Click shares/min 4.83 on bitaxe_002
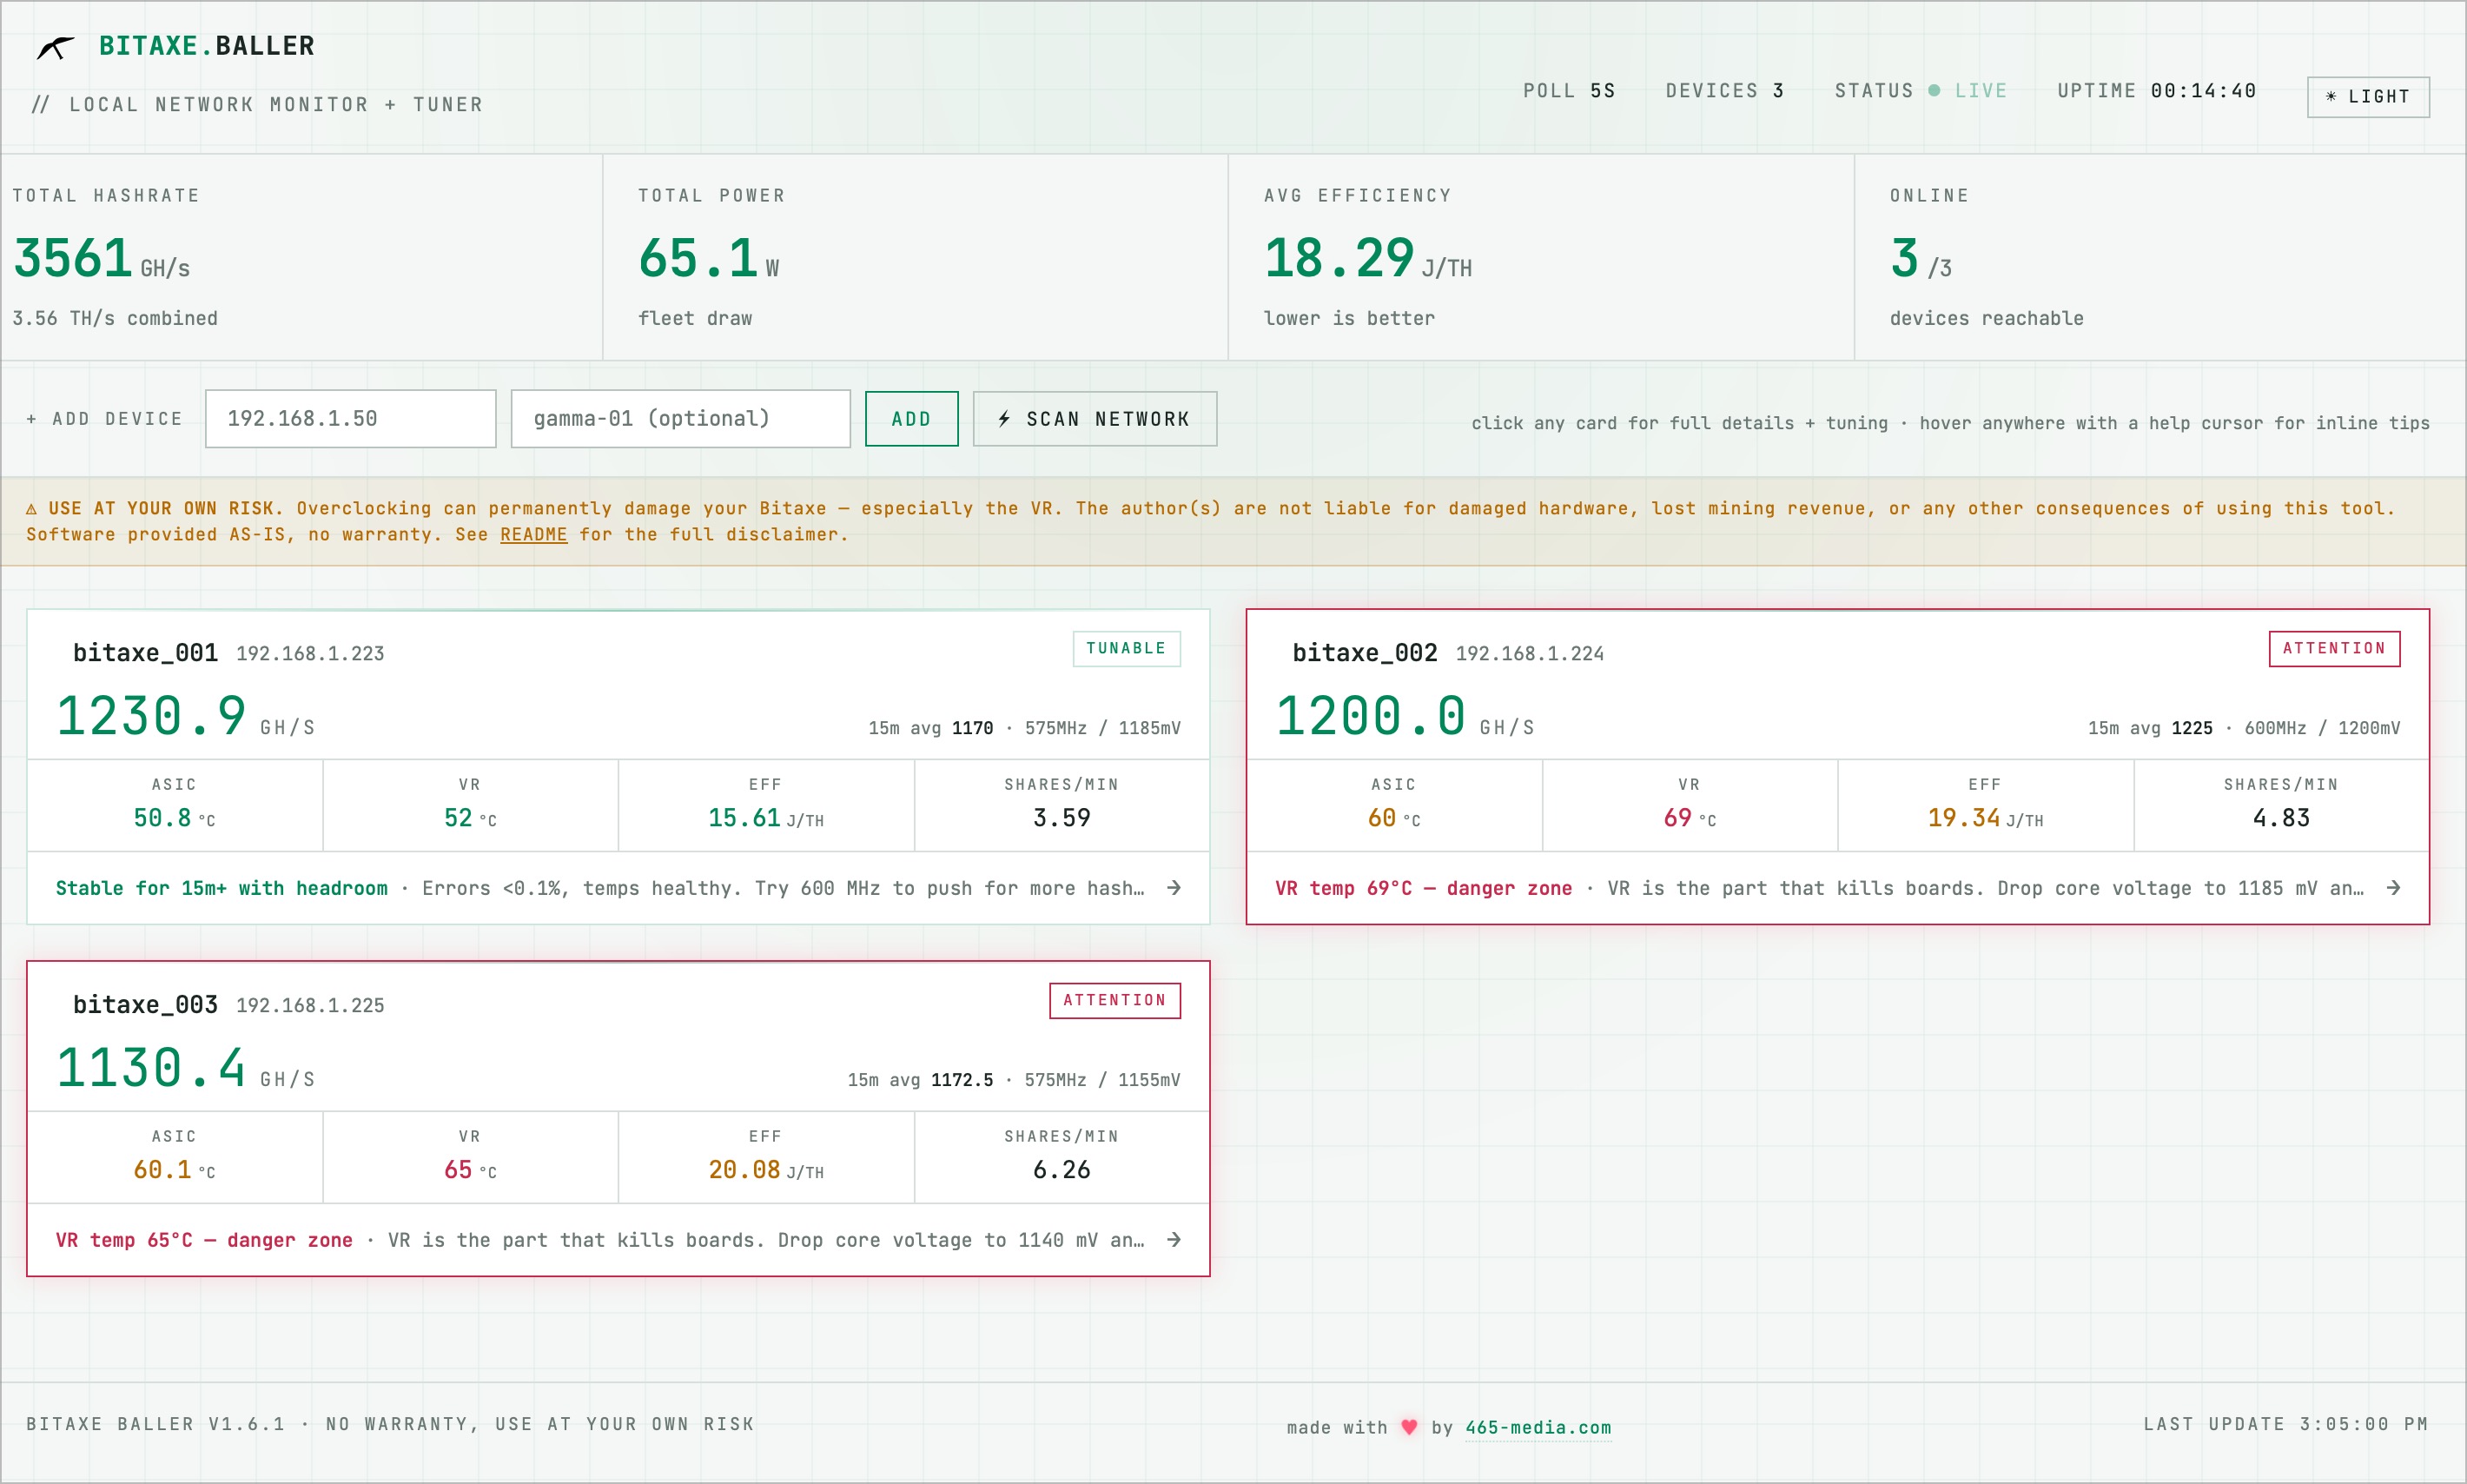The image size is (2467, 1484). coord(2282,818)
